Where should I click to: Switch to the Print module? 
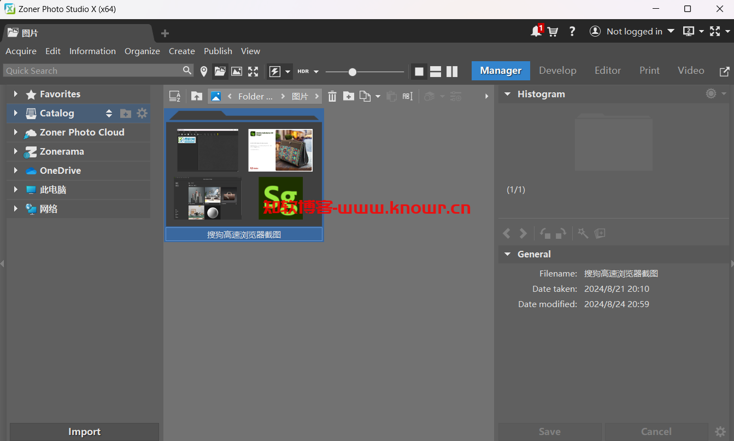(x=649, y=70)
